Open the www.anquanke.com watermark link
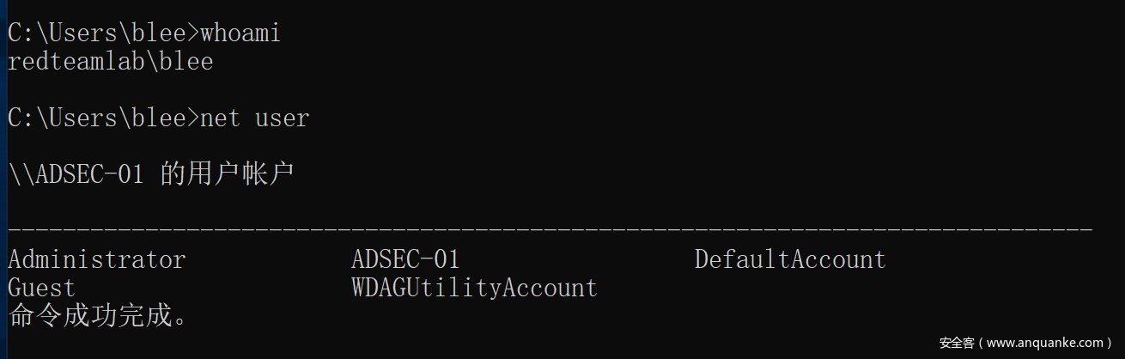Viewport: 1125px width, 359px height. (x=1044, y=343)
